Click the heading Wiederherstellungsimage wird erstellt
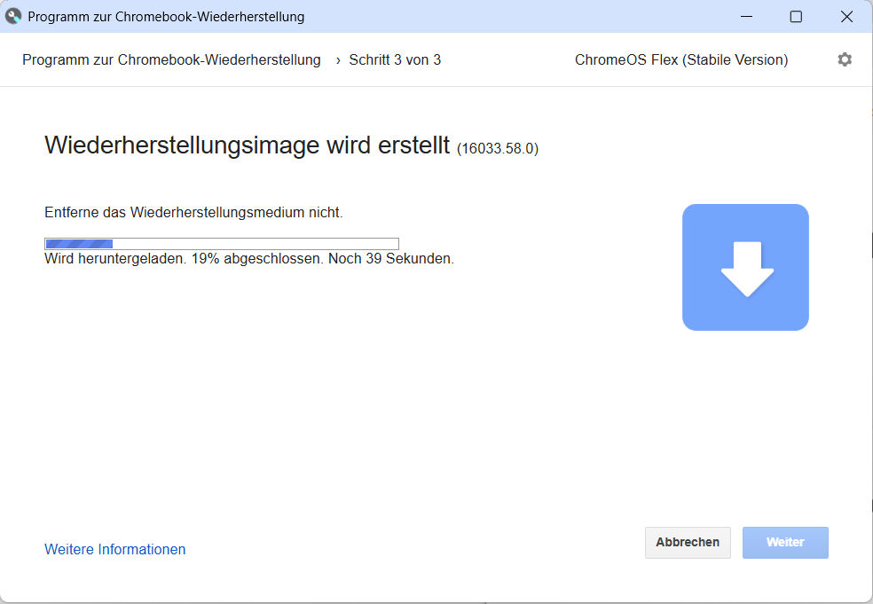873x604 pixels. 248,145
